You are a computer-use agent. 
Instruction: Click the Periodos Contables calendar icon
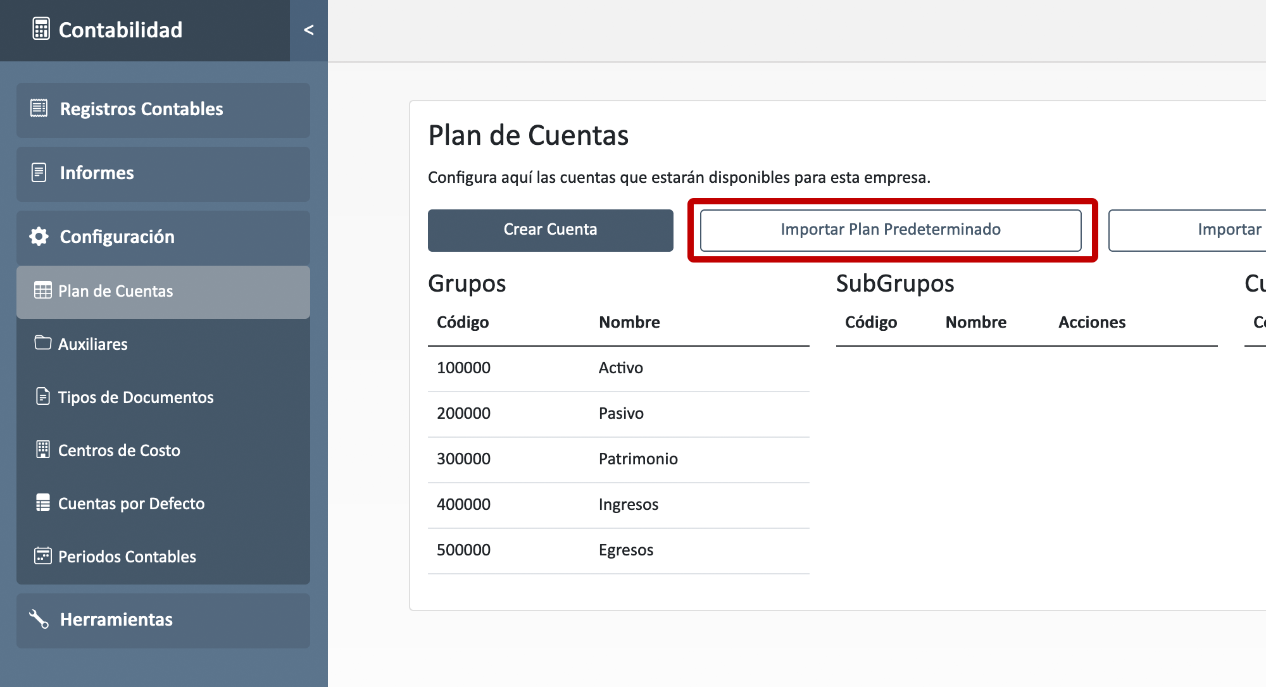pos(42,555)
